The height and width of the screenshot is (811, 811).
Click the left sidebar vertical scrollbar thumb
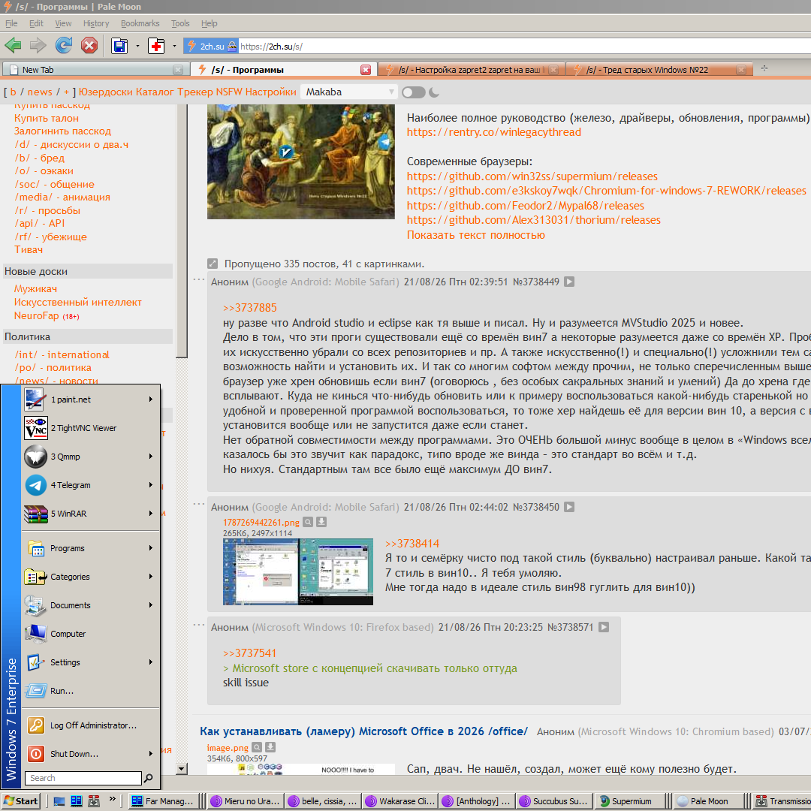pyautogui.click(x=182, y=231)
